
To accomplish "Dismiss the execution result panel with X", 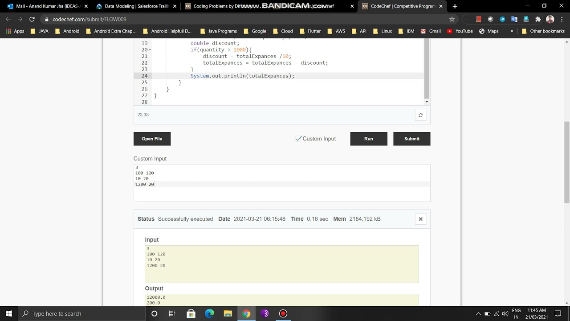I will coord(420,219).
